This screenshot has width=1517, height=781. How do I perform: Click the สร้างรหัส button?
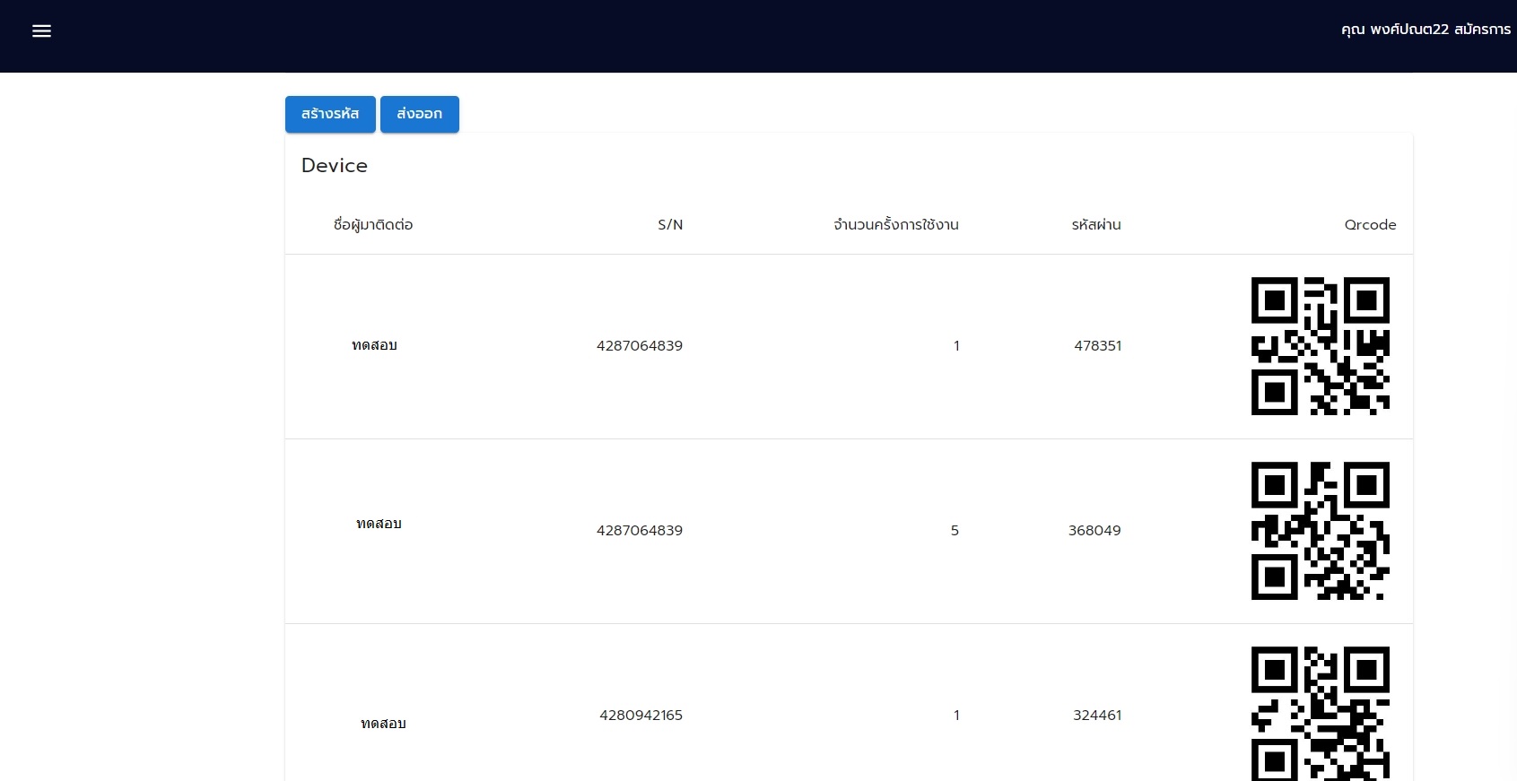coord(330,114)
